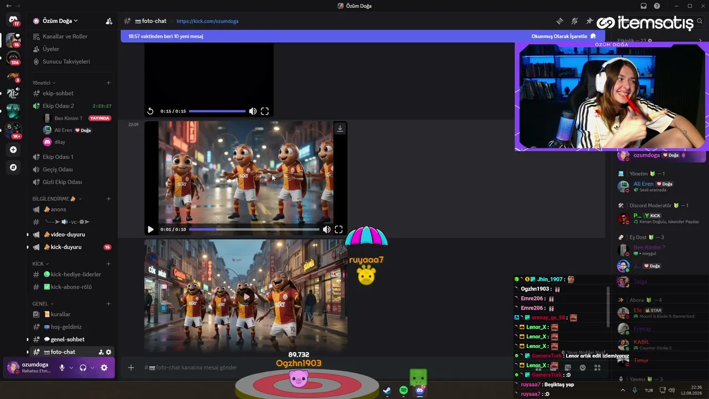Click the plus attachment button in message box
709x399 pixels.
[x=131, y=367]
